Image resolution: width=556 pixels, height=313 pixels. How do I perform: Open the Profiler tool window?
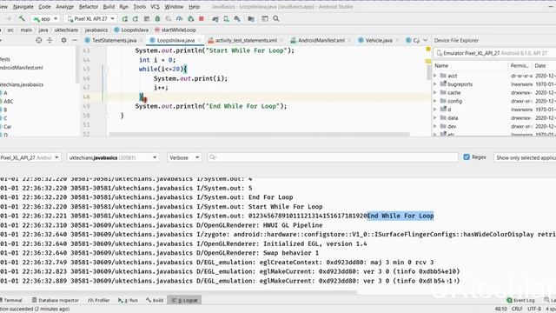pyautogui.click(x=99, y=300)
